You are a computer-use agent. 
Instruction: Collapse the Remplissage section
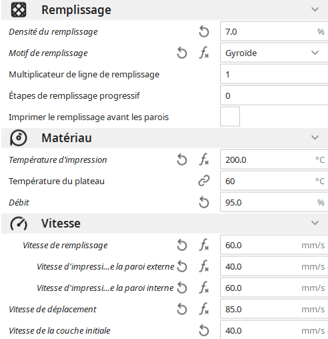(315, 9)
